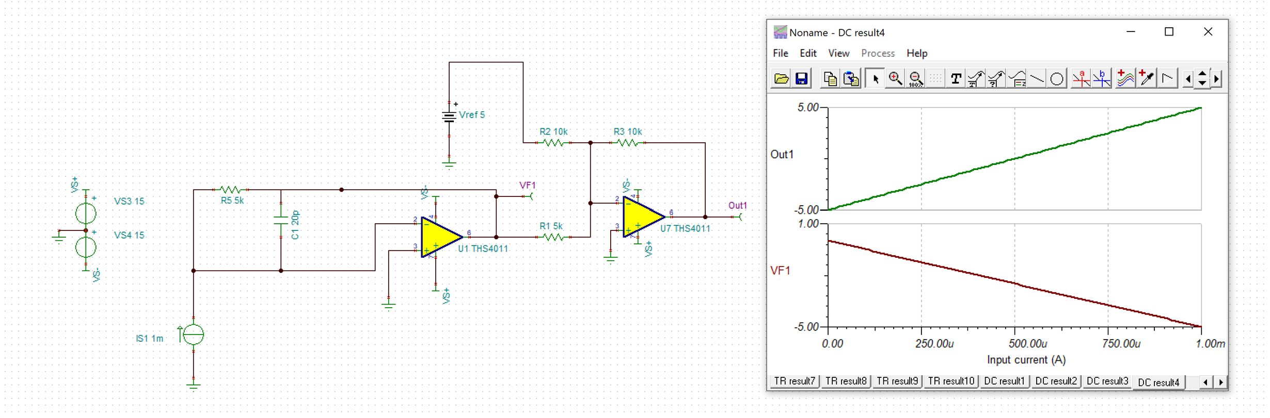The width and height of the screenshot is (1270, 418).
Task: Switch to TR result7 tab
Action: pyautogui.click(x=795, y=381)
